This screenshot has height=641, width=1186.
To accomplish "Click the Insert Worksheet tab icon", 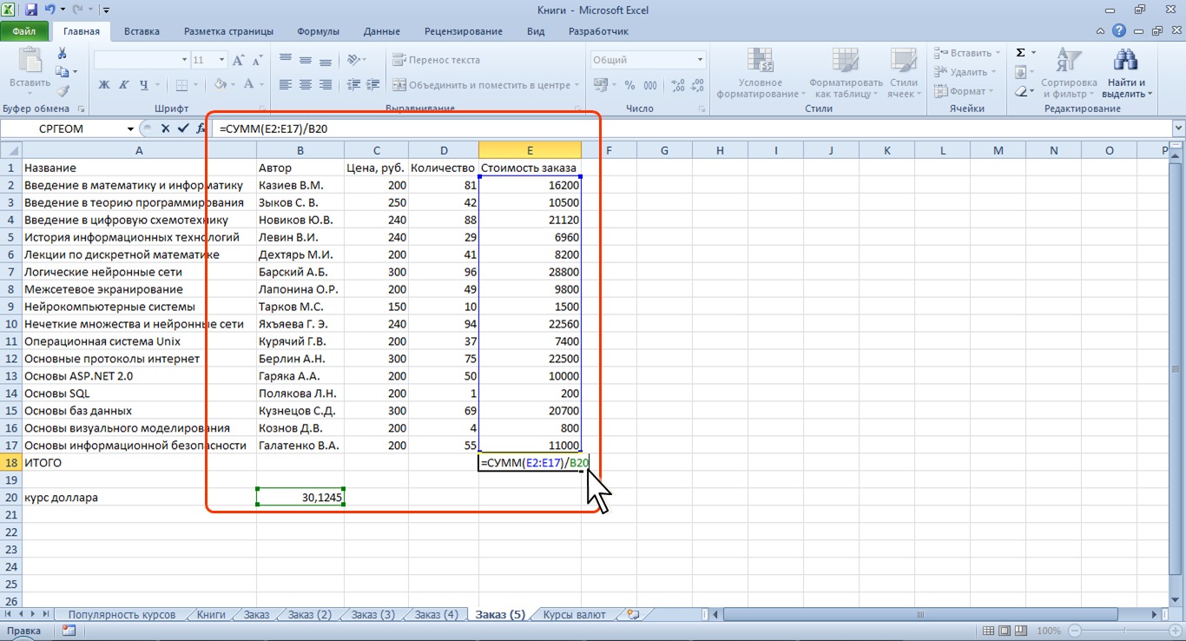I will pos(633,614).
